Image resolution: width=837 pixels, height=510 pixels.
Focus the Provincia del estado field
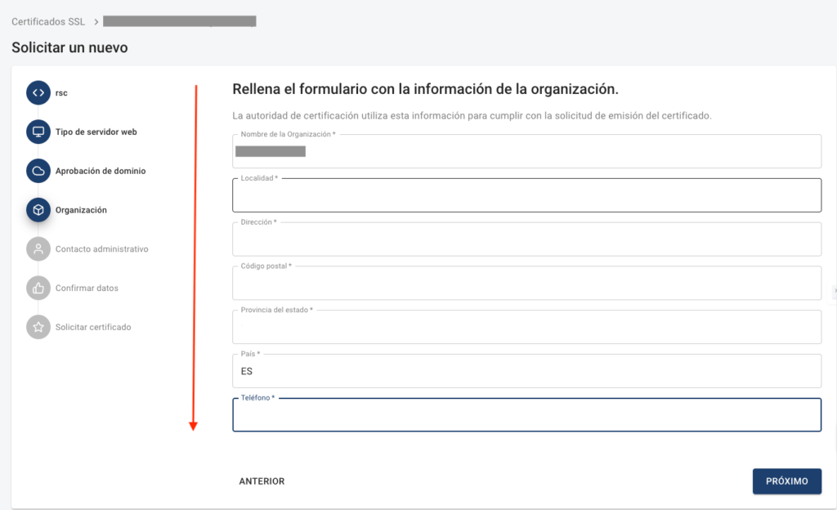527,327
